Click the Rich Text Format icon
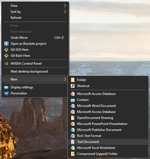The width and height of the screenshot is (150, 159). (73, 136)
